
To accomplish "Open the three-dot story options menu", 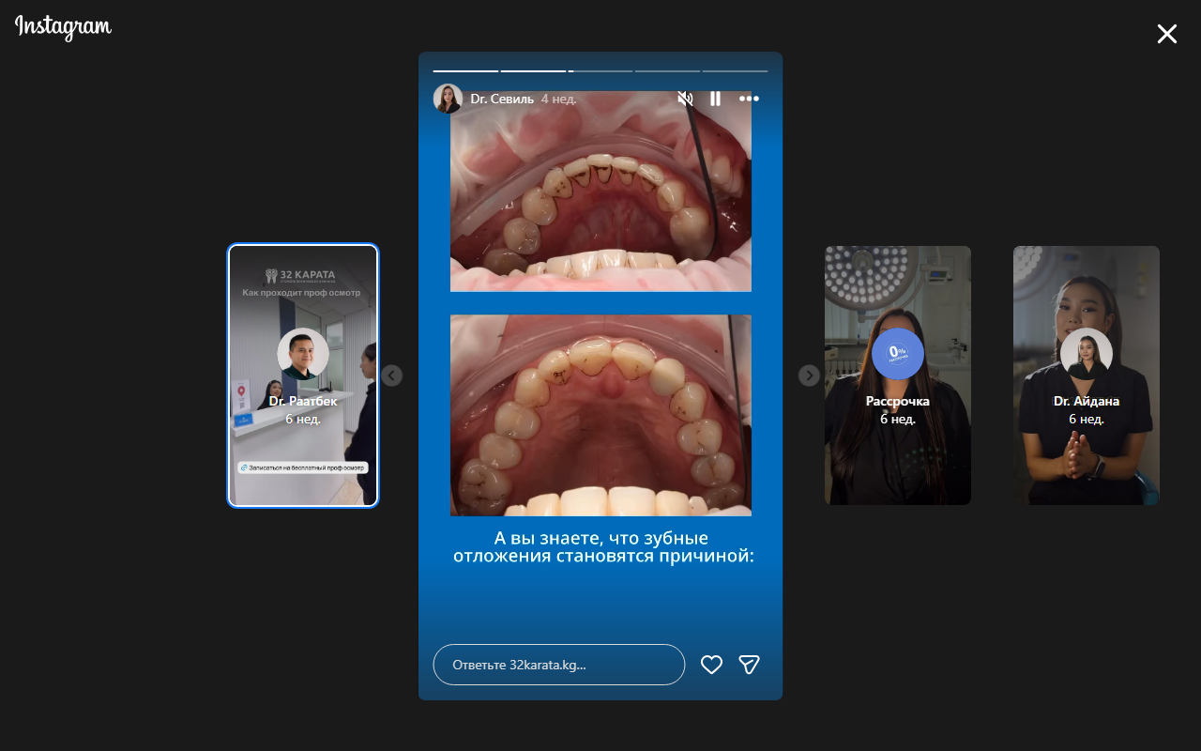I will click(x=749, y=99).
